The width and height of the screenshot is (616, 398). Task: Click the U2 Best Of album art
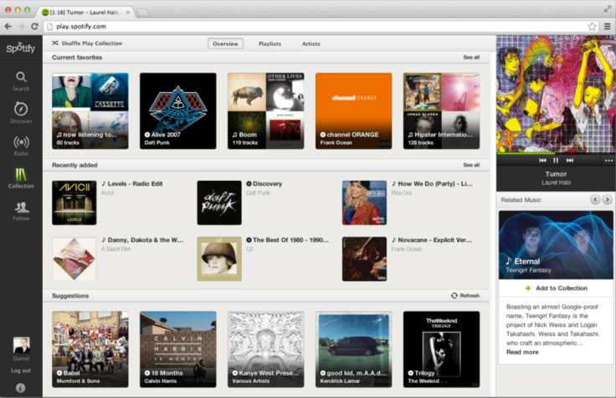tap(219, 259)
